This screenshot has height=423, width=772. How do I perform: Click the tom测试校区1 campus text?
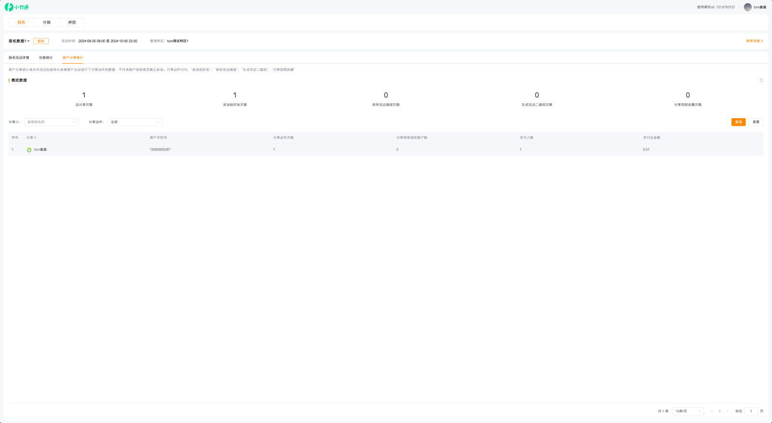[178, 41]
